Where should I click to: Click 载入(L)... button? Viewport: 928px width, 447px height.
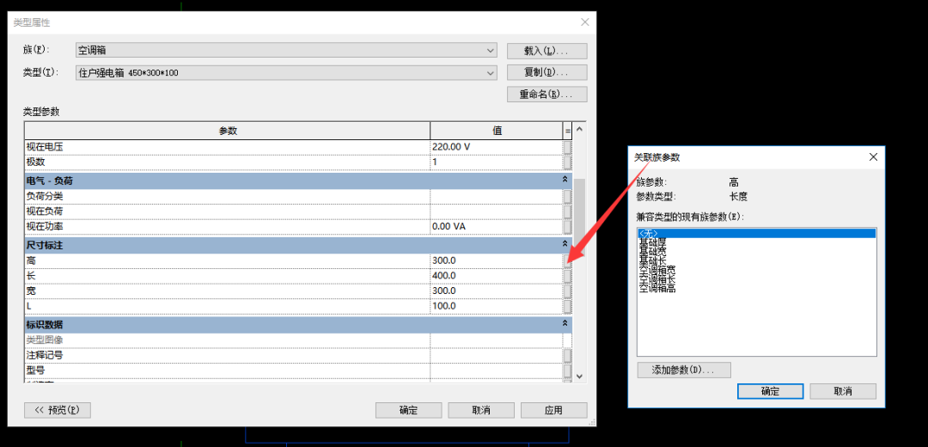(x=546, y=51)
